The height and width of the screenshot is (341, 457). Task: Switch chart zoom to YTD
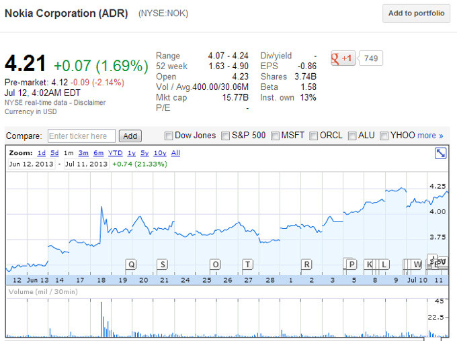click(x=116, y=153)
